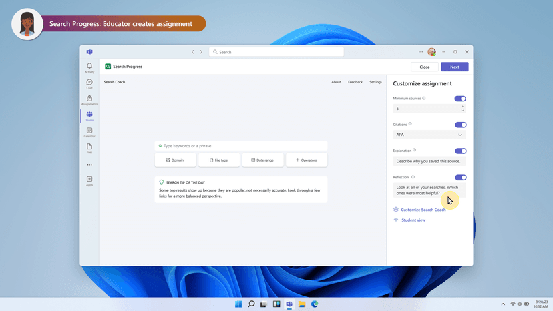This screenshot has width=553, height=311.
Task: Toggle the Reflection switch
Action: pyautogui.click(x=460, y=177)
